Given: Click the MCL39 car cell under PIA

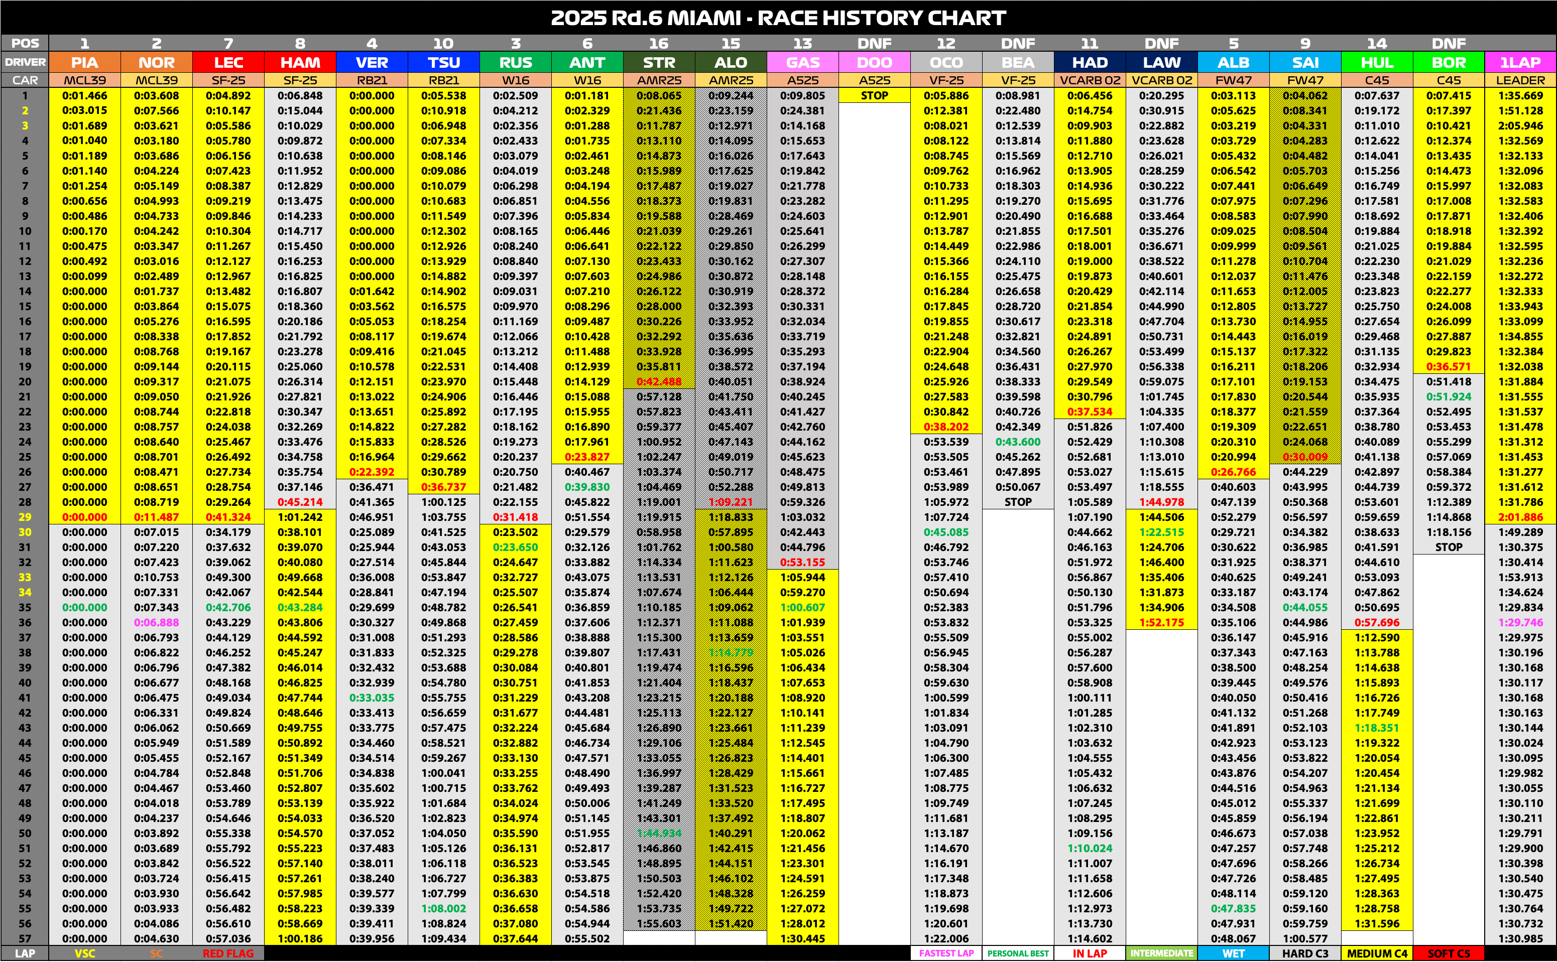Looking at the screenshot, I should (x=85, y=80).
